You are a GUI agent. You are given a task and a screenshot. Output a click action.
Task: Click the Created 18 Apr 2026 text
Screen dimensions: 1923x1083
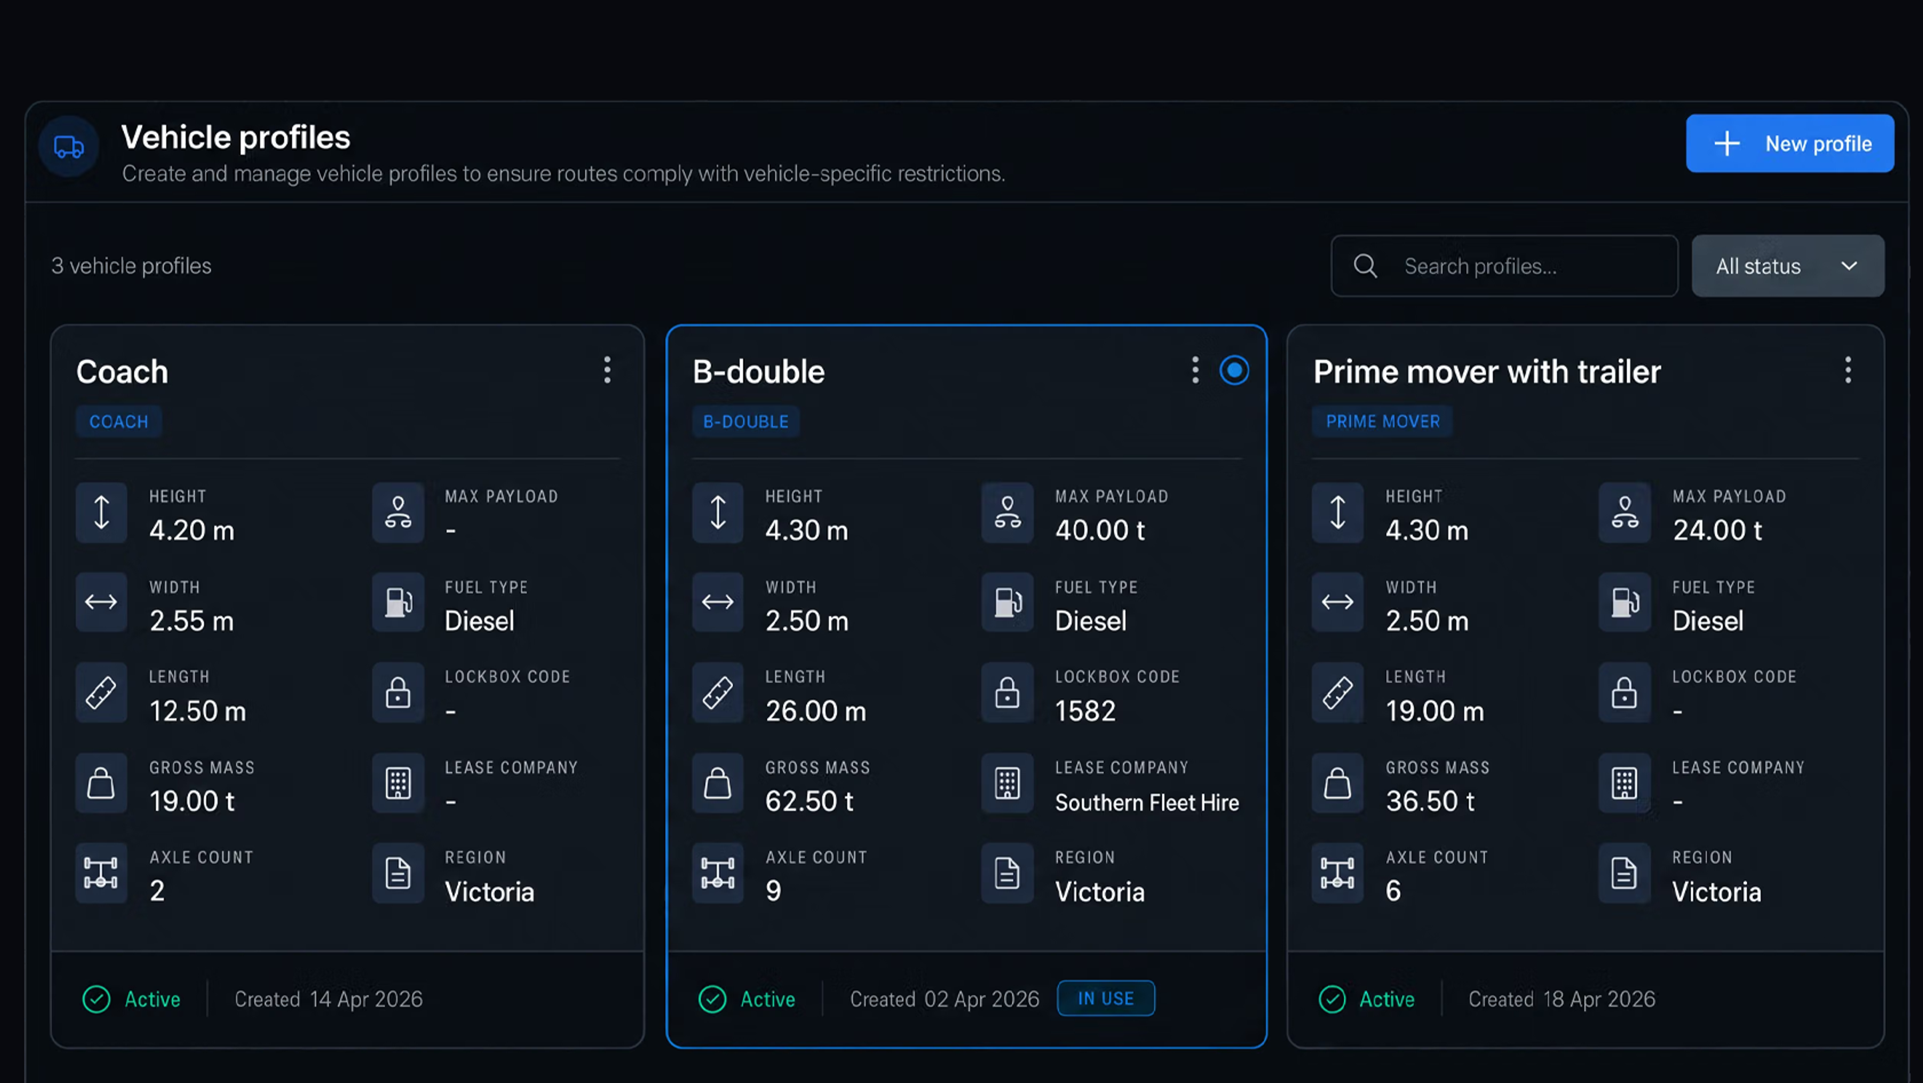(x=1562, y=999)
